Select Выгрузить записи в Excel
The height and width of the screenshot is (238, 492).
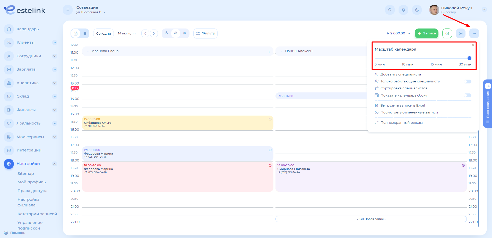[402, 105]
